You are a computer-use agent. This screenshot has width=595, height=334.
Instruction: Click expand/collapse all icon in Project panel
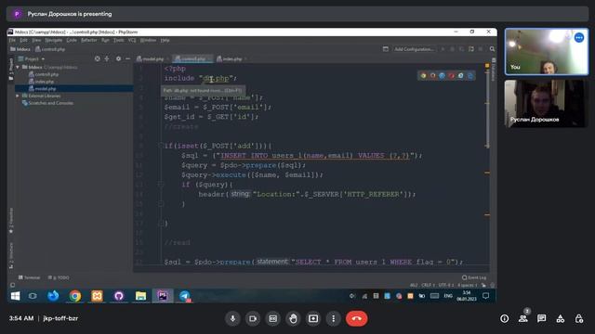(107, 58)
